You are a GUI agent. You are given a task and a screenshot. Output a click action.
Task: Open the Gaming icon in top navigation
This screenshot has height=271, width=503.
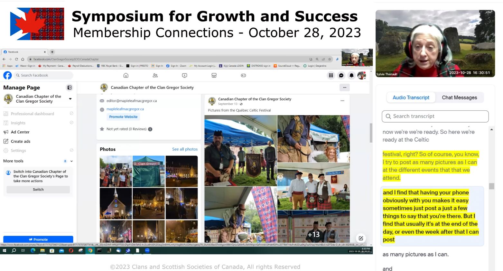pos(243,75)
